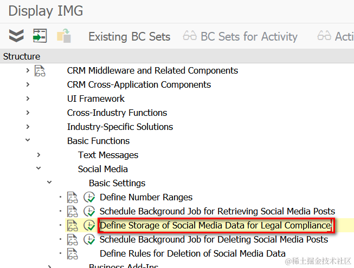Expand Cross-Industry Functions node
Screen dimensions: 354x268
(x=28, y=113)
